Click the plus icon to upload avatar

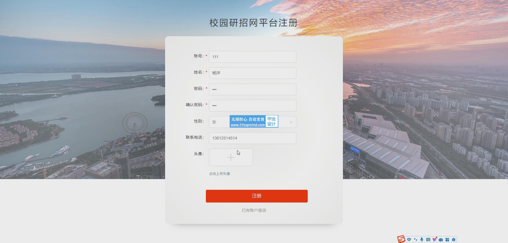(x=231, y=157)
